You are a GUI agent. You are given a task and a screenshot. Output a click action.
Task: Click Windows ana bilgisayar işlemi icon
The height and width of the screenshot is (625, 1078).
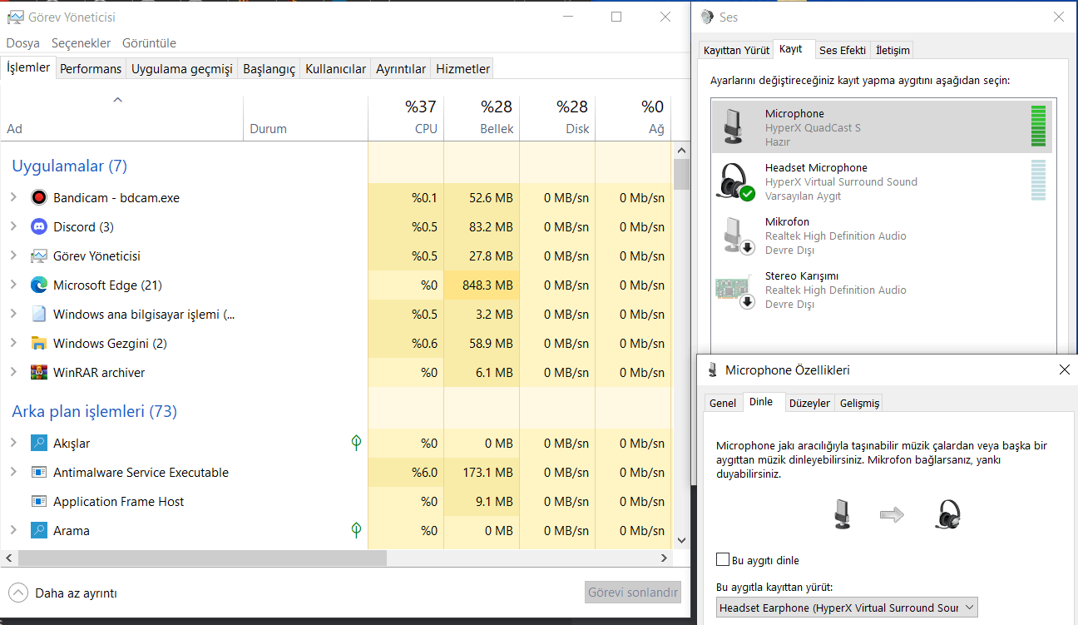[38, 315]
